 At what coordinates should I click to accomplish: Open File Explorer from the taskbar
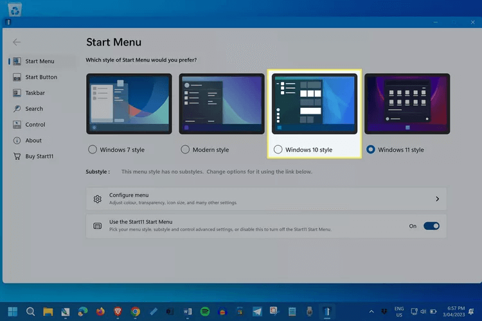point(48,312)
